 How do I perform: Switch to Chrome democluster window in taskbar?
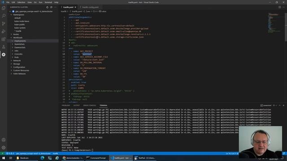tap(73, 158)
